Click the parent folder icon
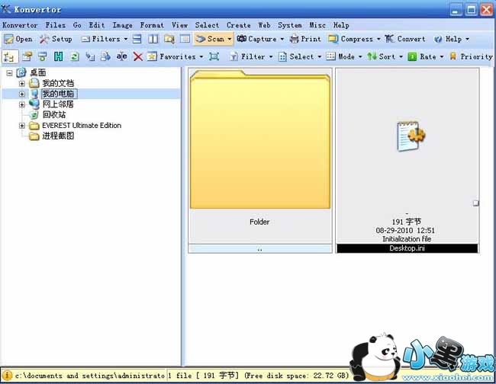 [27, 57]
